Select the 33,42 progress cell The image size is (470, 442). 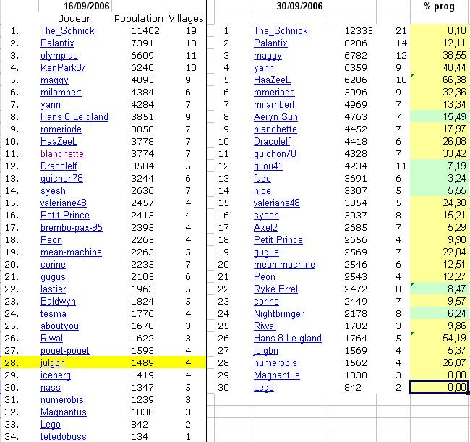(439, 154)
